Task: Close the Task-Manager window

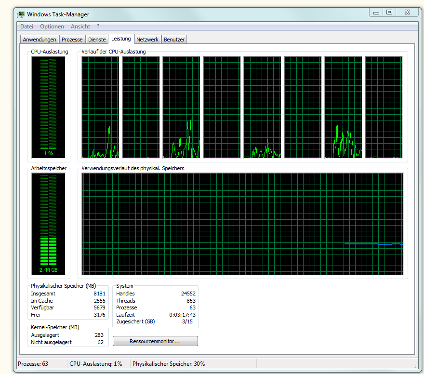Action: point(407,13)
